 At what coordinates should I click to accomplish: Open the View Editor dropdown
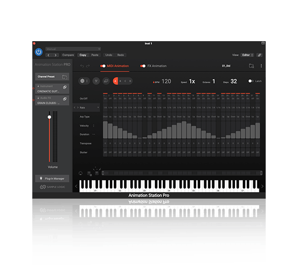[247, 55]
